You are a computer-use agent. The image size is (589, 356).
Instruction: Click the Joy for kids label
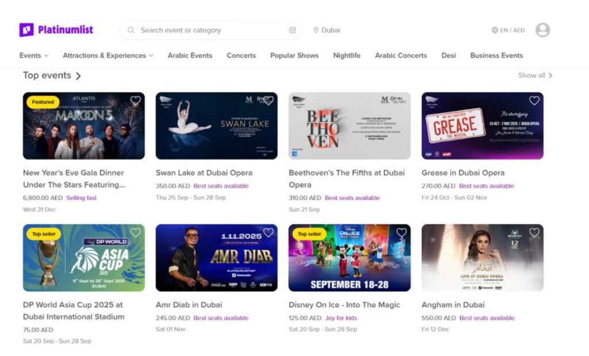[341, 318]
